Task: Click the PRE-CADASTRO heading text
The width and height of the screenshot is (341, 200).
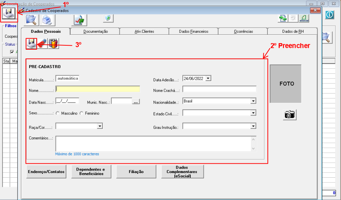Action: tap(45, 67)
